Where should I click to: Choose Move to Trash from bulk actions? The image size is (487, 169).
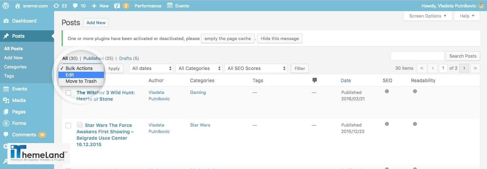pos(81,81)
